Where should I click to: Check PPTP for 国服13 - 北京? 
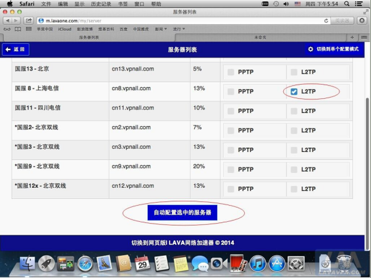[x=231, y=72]
